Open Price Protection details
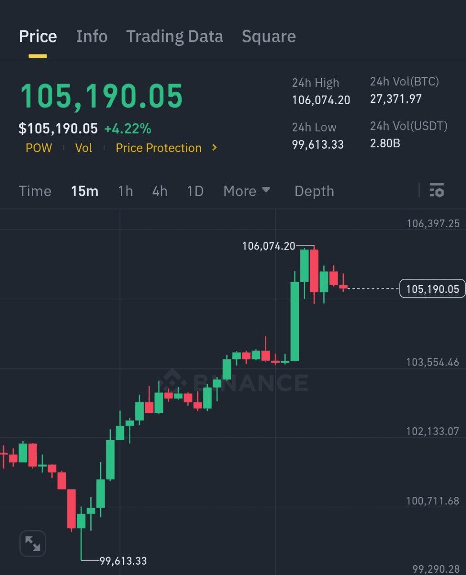The image size is (466, 575). 158,148
